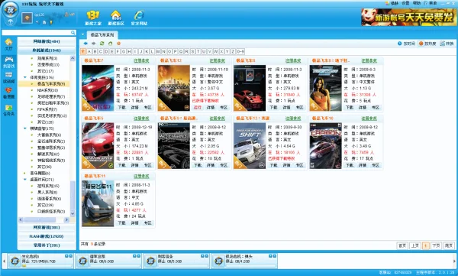Viewport: 458px width, 276px height.
Task: Expand the 网页游戏(381) category bar
Action: (47, 227)
